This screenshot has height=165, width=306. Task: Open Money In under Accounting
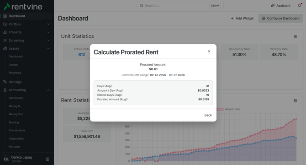[15, 106]
